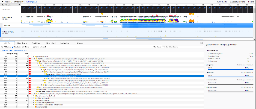Select the All frames radio button
This screenshot has height=109, width=256.
tap(2, 47)
